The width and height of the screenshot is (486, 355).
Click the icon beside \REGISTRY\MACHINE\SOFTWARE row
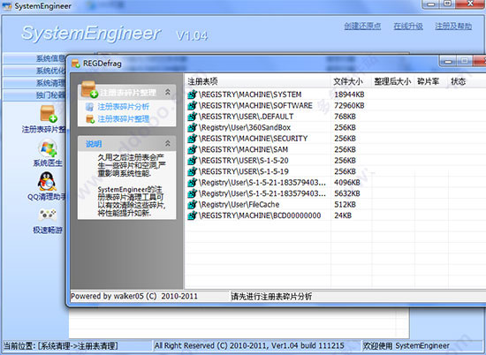click(192, 105)
